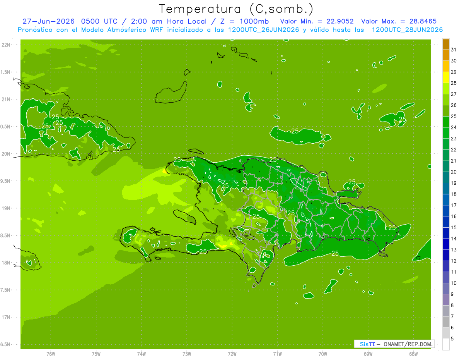Click the 70W longitude axis label
This screenshot has width=464, height=359.
click(x=323, y=354)
